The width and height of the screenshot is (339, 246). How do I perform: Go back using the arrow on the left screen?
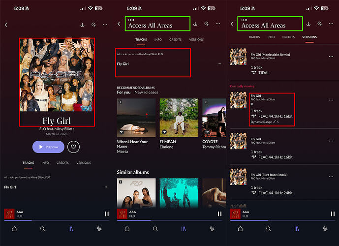(x=6, y=25)
